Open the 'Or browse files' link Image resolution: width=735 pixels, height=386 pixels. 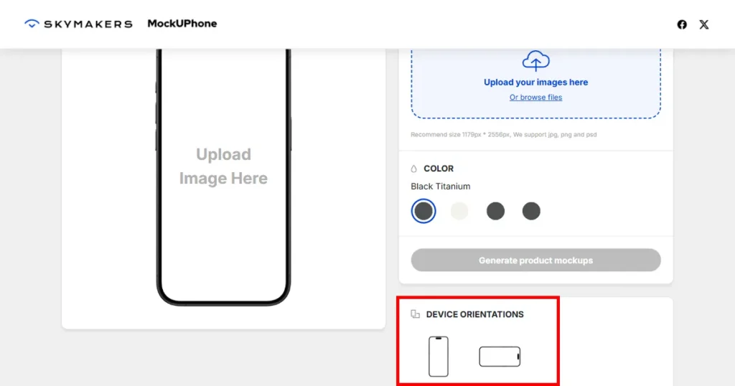tap(535, 98)
